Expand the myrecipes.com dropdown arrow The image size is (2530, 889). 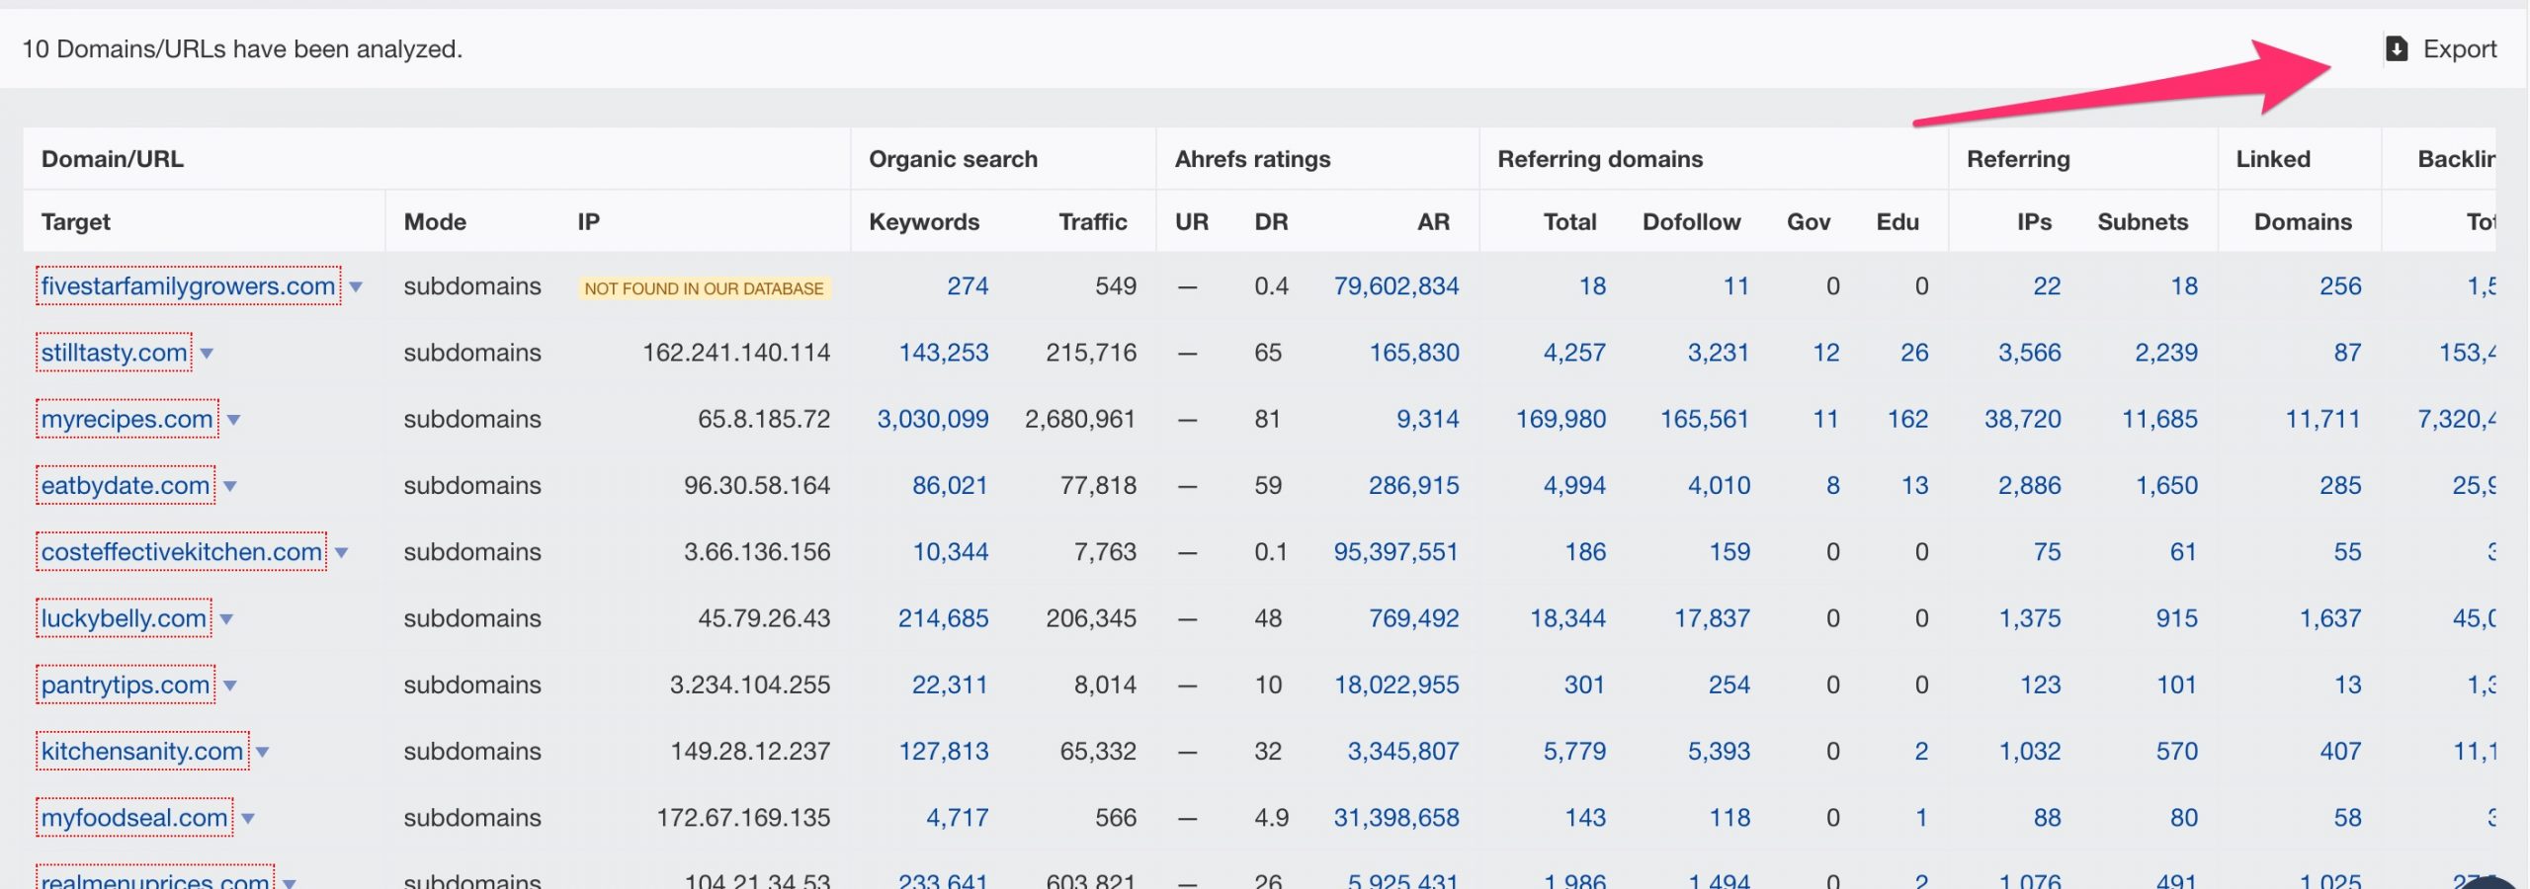click(x=233, y=419)
